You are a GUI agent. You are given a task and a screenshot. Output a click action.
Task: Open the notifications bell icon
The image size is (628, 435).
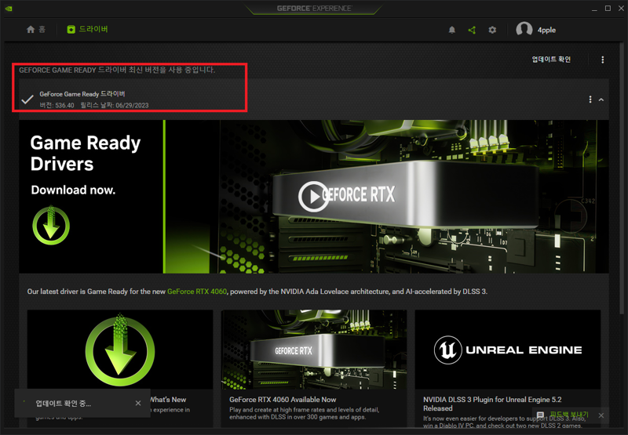pos(452,30)
